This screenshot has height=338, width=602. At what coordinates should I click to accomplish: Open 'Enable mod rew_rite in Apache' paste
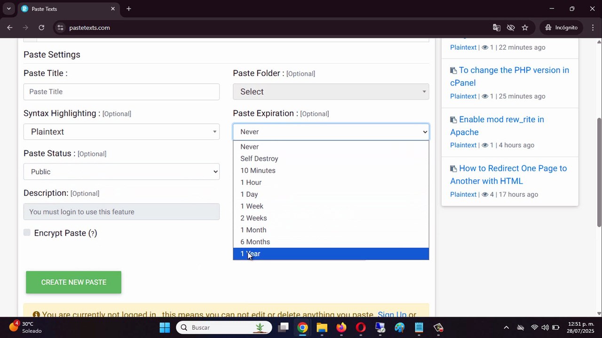(x=497, y=126)
